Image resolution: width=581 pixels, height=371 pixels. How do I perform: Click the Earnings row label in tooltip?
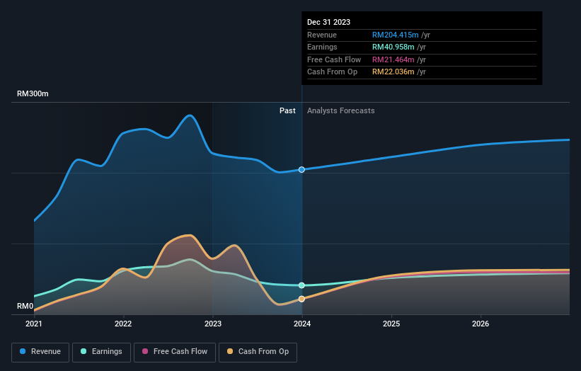coord(322,47)
